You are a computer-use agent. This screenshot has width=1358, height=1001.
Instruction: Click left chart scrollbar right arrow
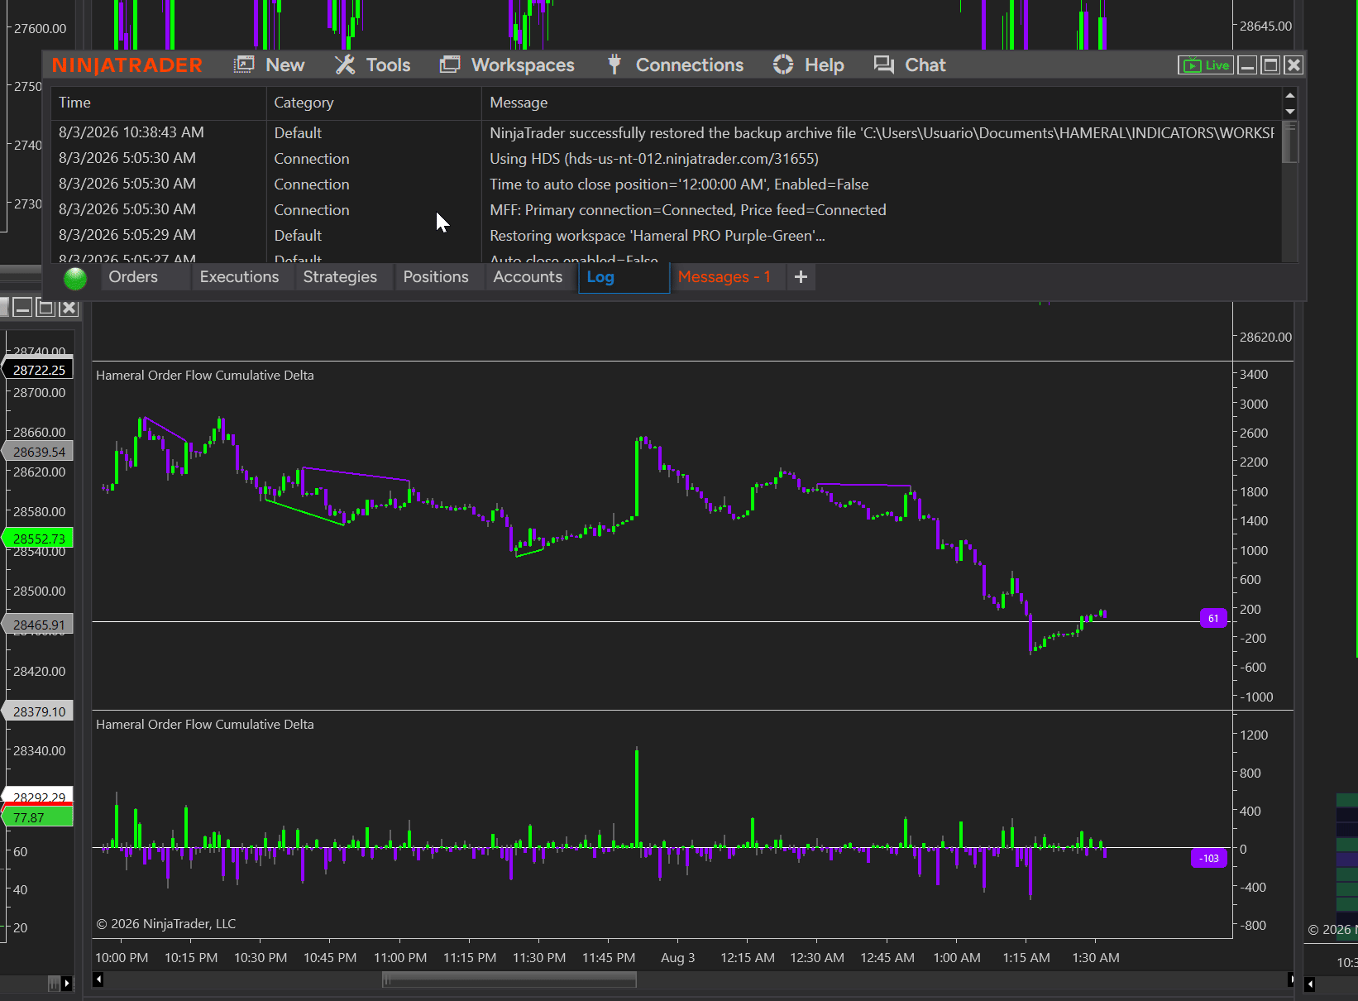67,984
